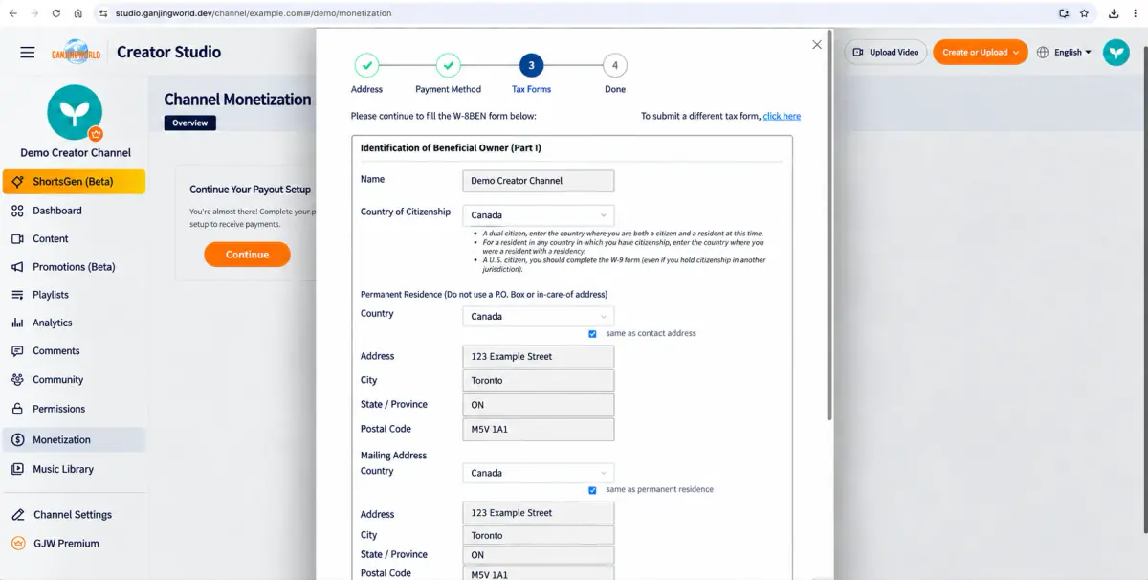Click permanent residence State / Province field
Image resolution: width=1148 pixels, height=580 pixels.
[x=538, y=405]
